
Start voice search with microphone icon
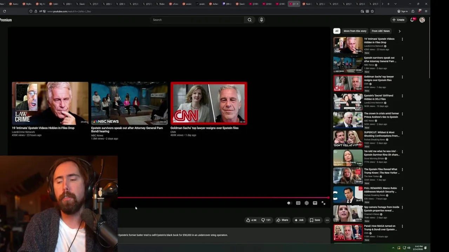(261, 20)
